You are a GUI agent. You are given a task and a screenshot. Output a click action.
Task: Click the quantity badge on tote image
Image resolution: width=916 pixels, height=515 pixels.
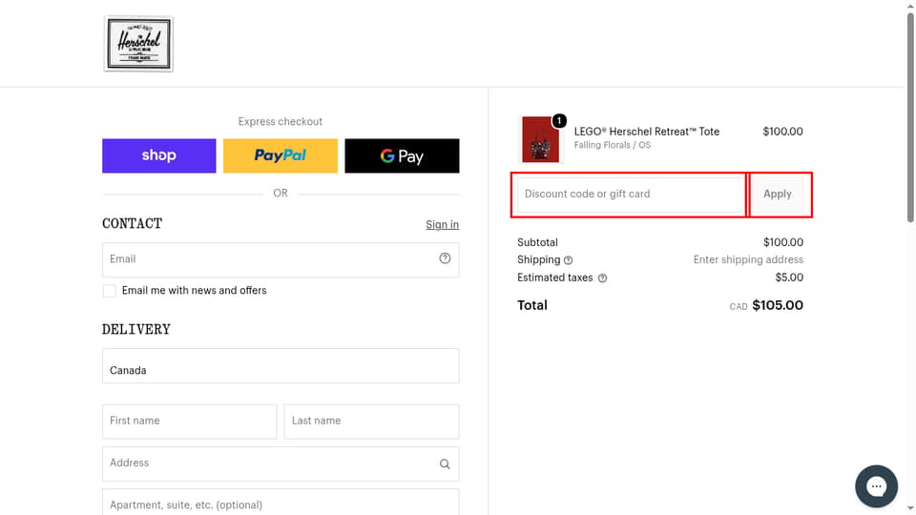[x=559, y=120]
